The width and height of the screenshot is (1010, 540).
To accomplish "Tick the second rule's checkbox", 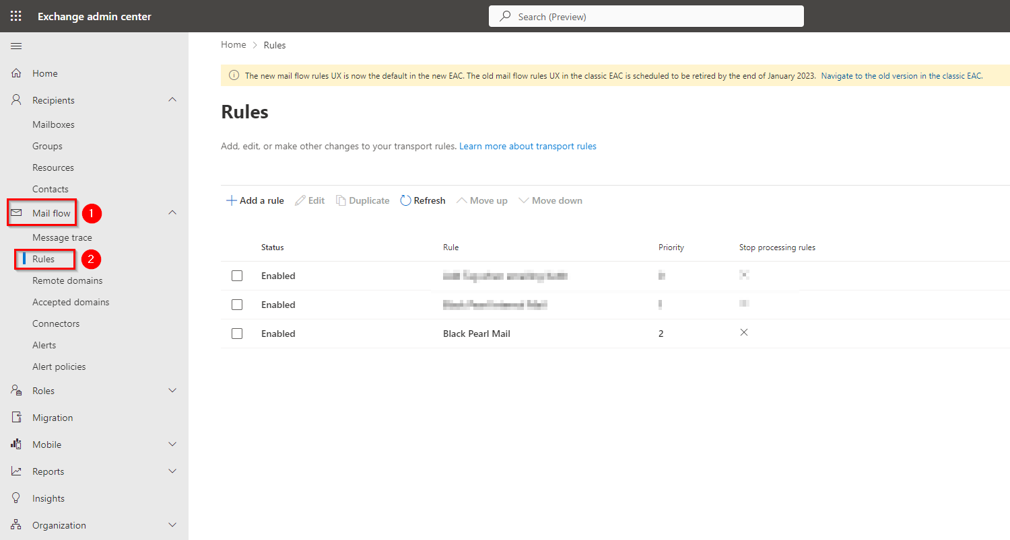I will [x=237, y=305].
